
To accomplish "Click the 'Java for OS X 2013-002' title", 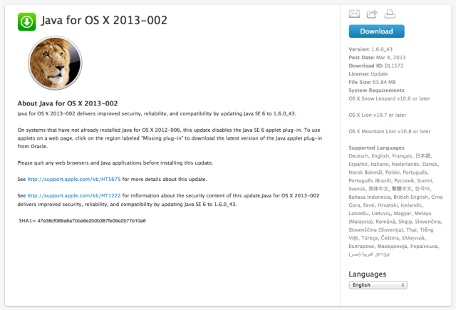I will [104, 21].
